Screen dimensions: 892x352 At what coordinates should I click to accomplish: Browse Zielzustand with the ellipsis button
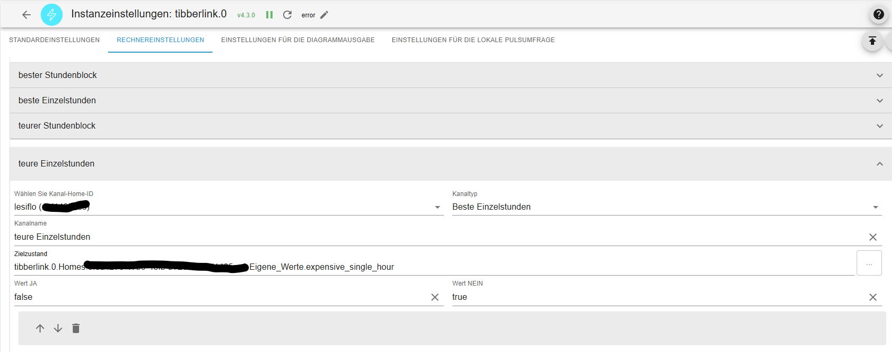click(x=869, y=263)
